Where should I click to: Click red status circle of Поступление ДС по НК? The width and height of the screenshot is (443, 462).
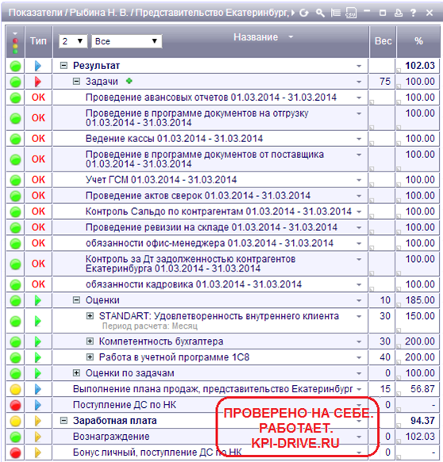coord(15,406)
